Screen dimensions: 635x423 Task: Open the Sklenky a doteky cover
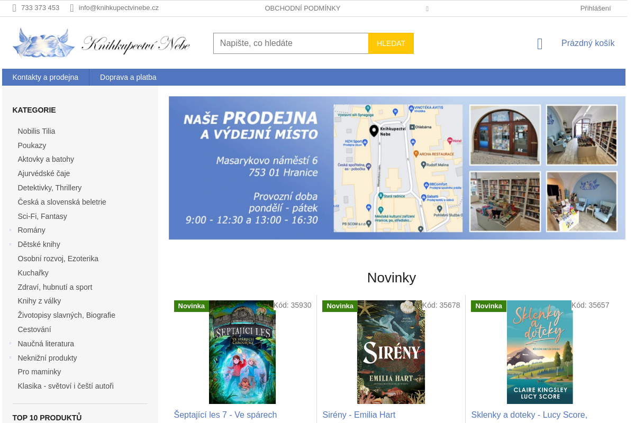[540, 352]
